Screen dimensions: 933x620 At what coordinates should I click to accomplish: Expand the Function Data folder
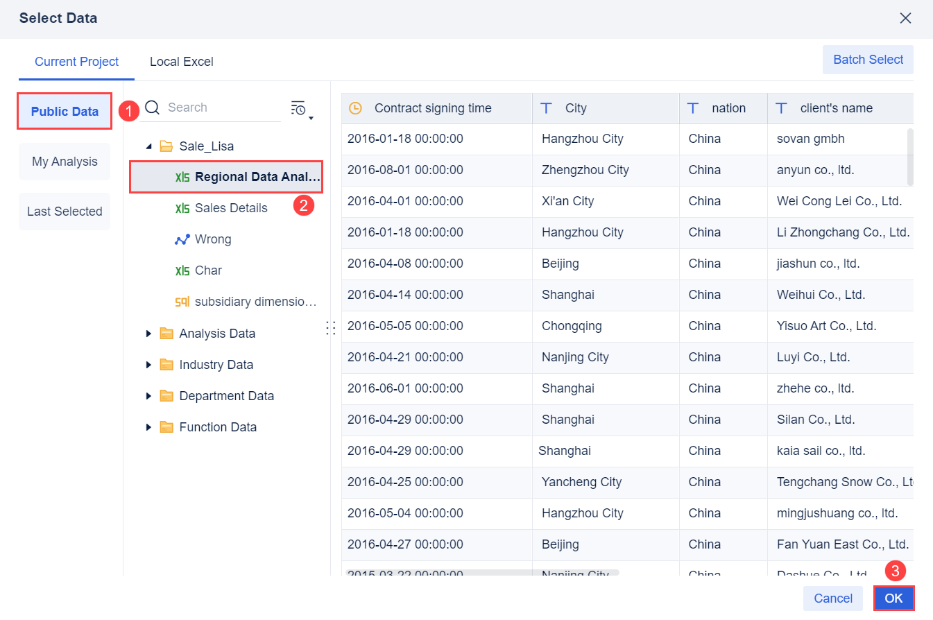pyautogui.click(x=148, y=427)
